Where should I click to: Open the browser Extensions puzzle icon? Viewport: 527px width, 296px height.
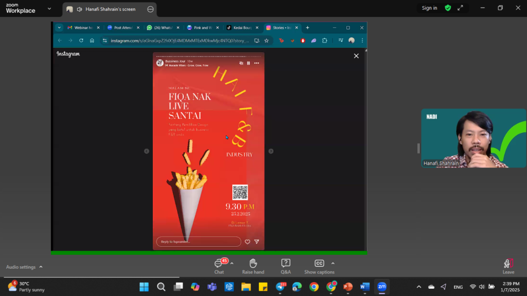pos(325,41)
